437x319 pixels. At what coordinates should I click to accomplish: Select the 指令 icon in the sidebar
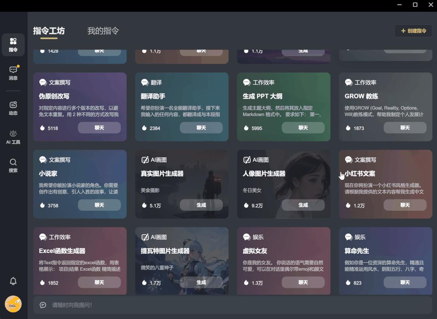tap(13, 45)
